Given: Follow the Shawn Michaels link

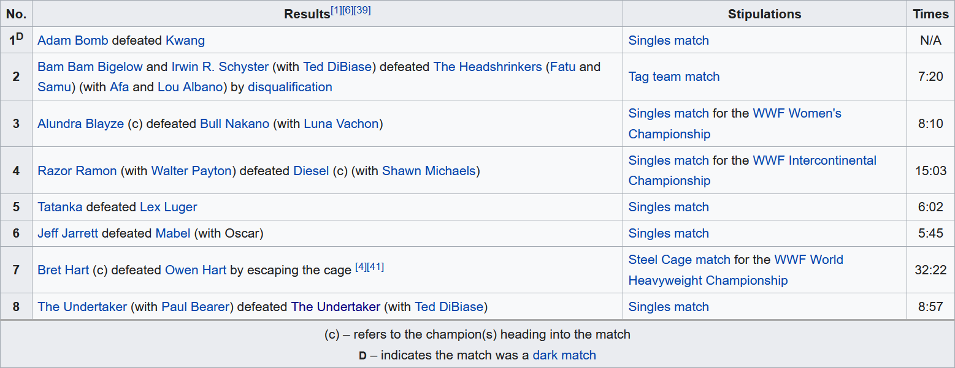Looking at the screenshot, I should [428, 171].
